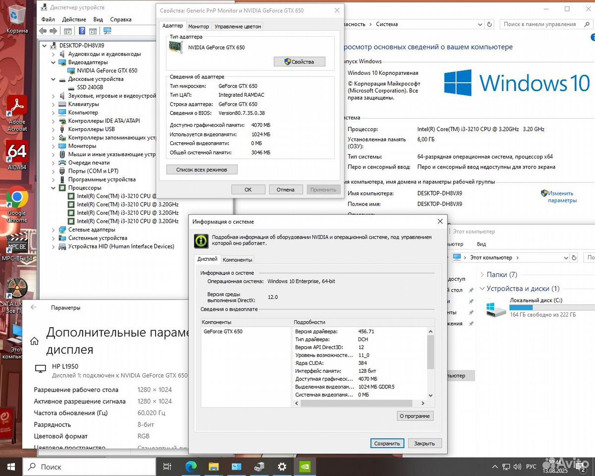The height and width of the screenshot is (476, 595).
Task: Expand the Сетевые адаптеры node
Action: click(x=54, y=230)
